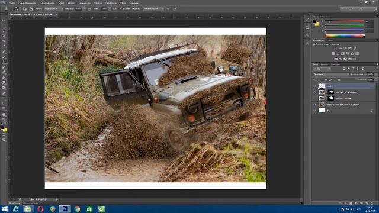The width and height of the screenshot is (379, 213).
Task: Open the workspace switcher dropdown
Action: pos(358,9)
